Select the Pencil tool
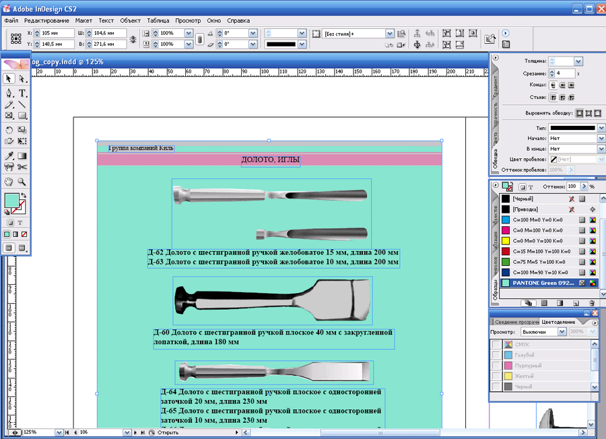Screen dimensions: 606x439 9,104
